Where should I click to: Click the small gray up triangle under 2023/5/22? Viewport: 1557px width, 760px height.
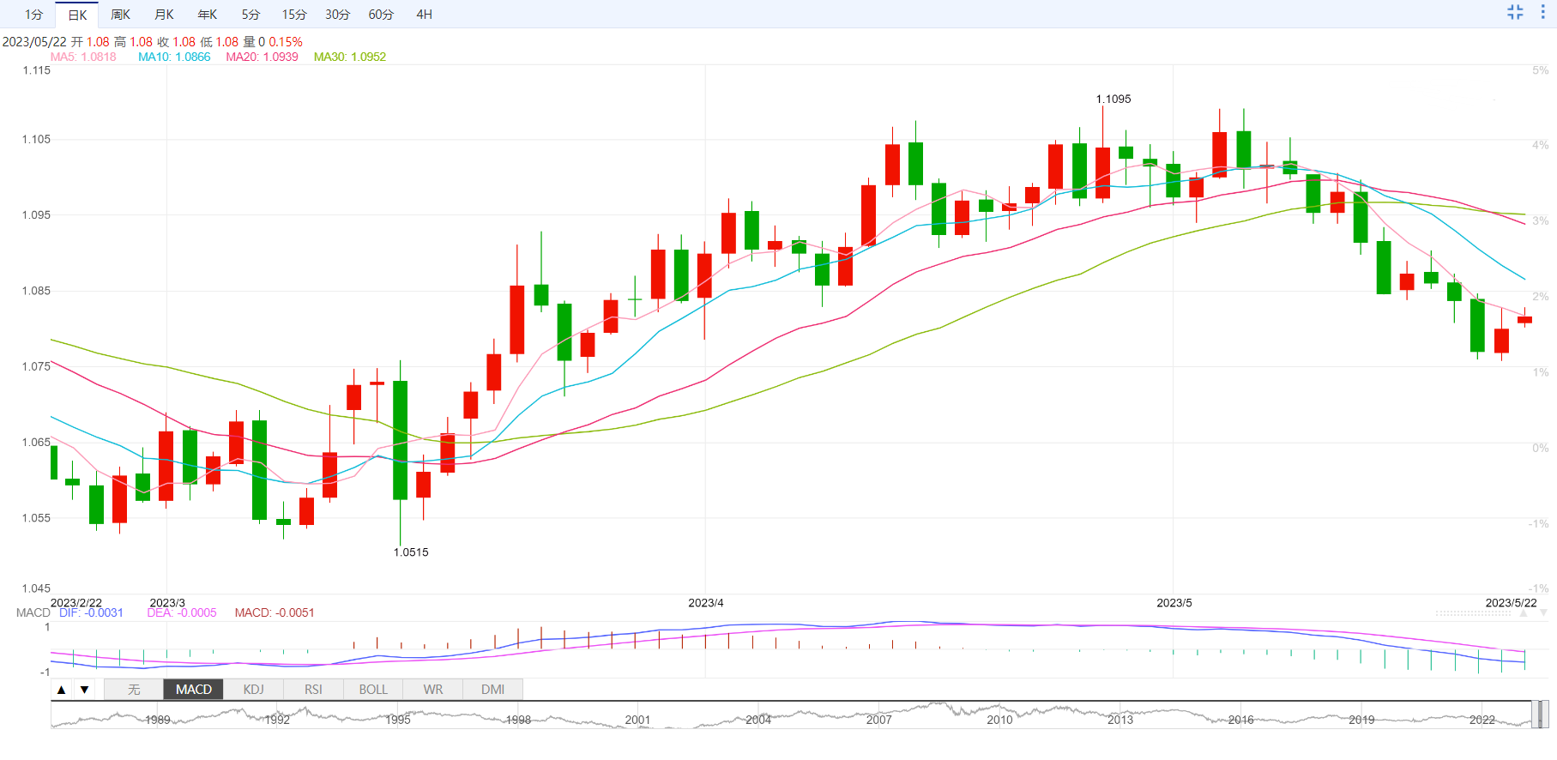(x=1524, y=613)
